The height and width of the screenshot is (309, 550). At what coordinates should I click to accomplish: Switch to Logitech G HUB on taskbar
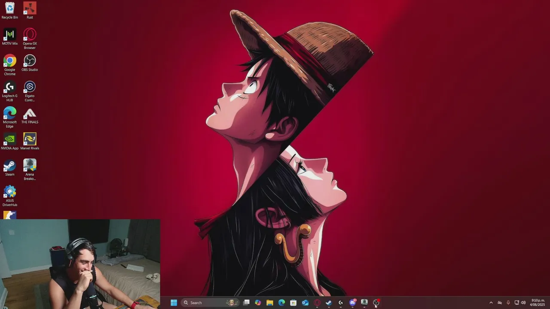click(341, 303)
